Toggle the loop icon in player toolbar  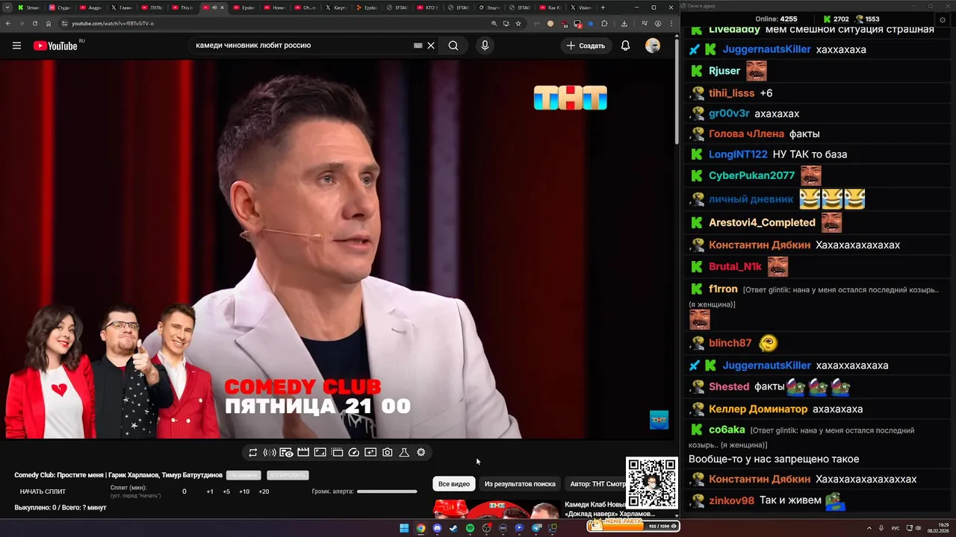click(252, 453)
